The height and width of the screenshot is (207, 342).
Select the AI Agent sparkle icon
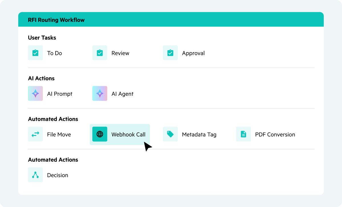pos(100,94)
